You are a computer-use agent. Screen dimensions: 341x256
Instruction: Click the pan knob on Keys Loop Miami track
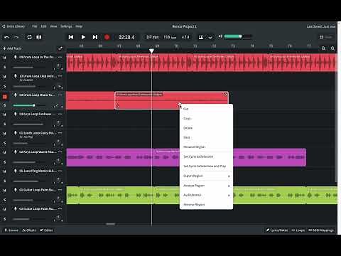pos(58,161)
